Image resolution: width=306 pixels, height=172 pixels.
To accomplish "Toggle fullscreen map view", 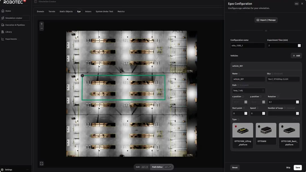I will point(42,163).
